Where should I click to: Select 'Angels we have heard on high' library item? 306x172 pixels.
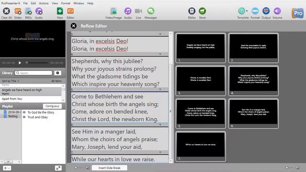coord(31,92)
